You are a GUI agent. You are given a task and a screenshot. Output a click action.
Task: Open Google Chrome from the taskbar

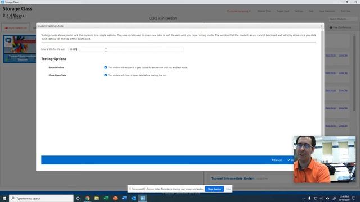tap(88, 198)
